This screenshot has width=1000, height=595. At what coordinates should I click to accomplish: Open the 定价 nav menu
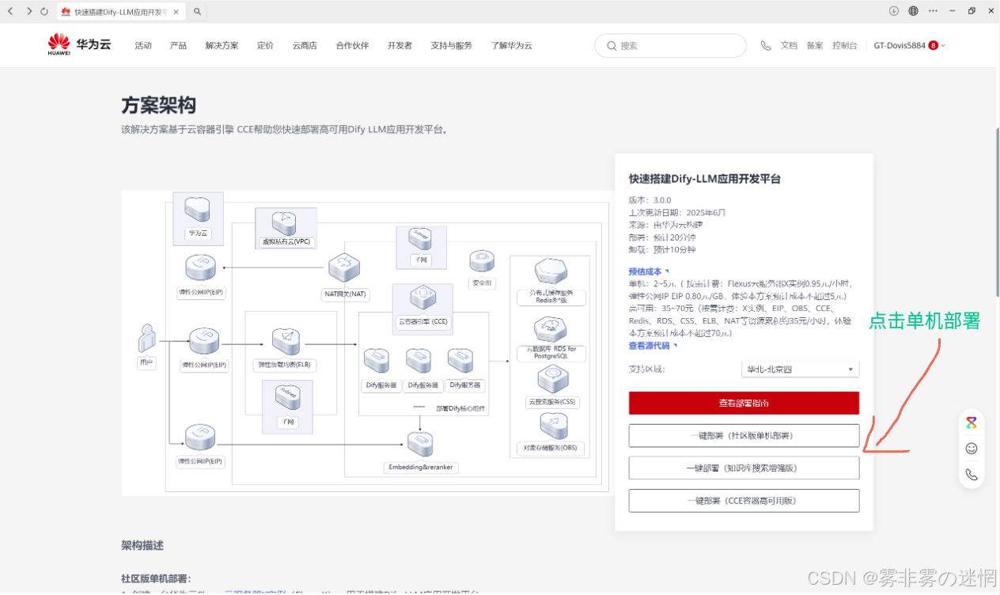(x=265, y=46)
